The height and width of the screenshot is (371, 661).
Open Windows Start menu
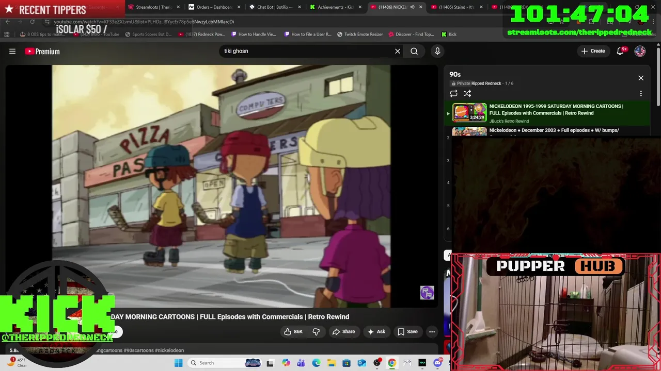coord(178,363)
